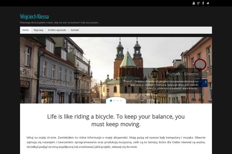232x154 pixels.
Task: Switch to the third slide dot
Action: 118,100
